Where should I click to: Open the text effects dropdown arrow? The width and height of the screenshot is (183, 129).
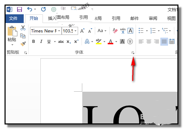(92, 41)
